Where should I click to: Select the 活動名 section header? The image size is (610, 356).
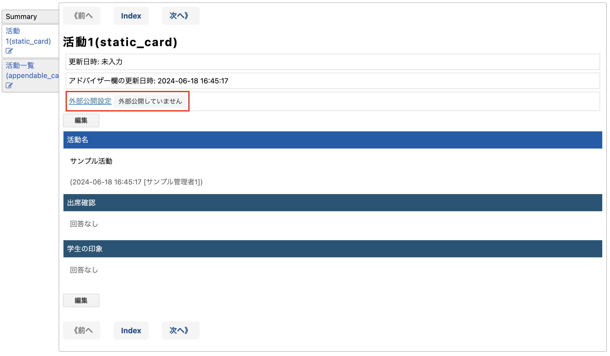click(x=334, y=139)
